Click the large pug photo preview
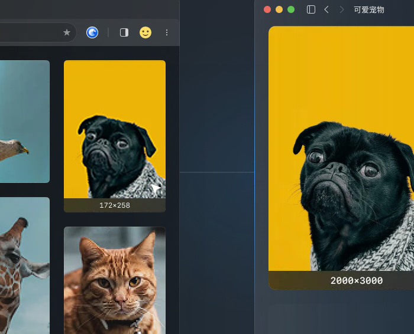The width and height of the screenshot is (414, 334). [x=341, y=148]
